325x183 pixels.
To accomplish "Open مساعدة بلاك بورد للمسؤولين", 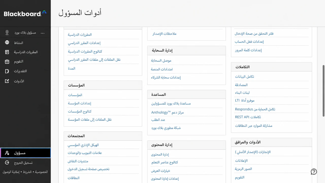I will 171,103.
